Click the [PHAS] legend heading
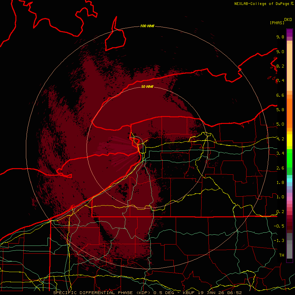The height and width of the screenshot is (295, 295). coord(277,23)
